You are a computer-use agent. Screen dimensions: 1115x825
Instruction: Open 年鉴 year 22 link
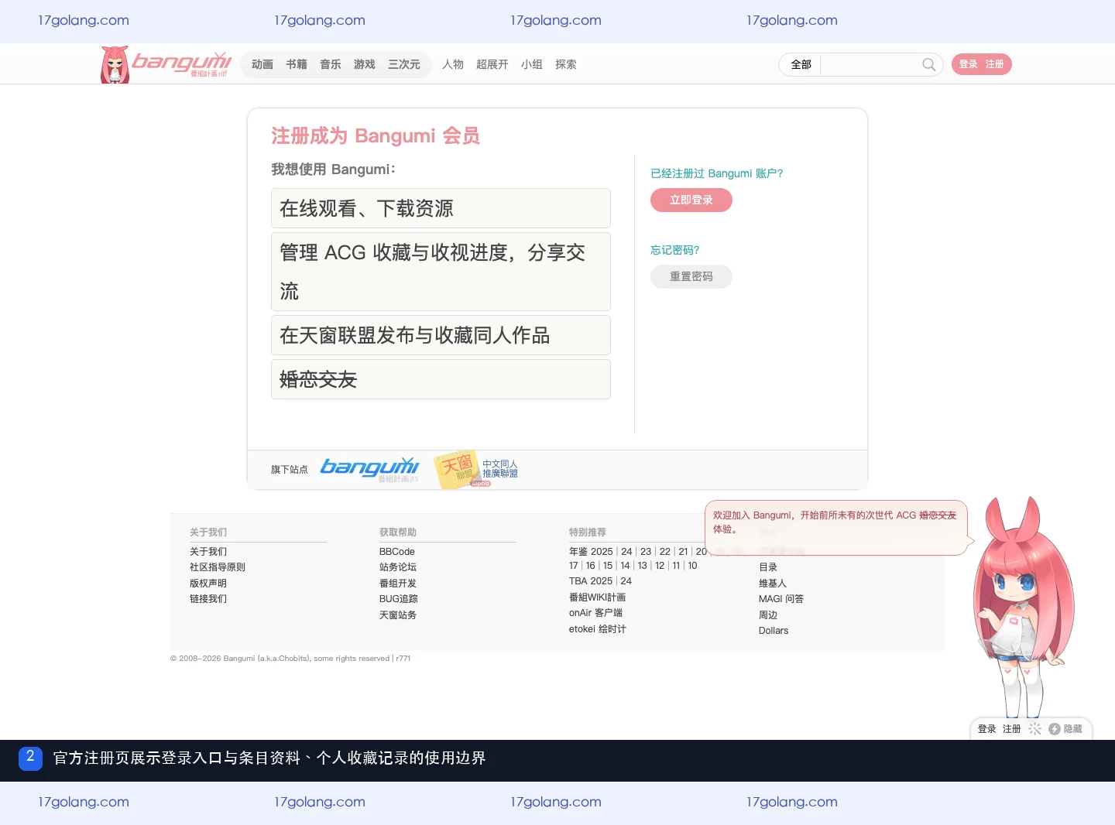click(665, 552)
